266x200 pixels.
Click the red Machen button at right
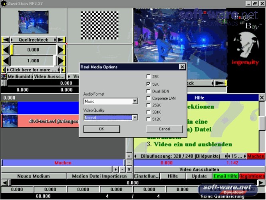click(256, 156)
